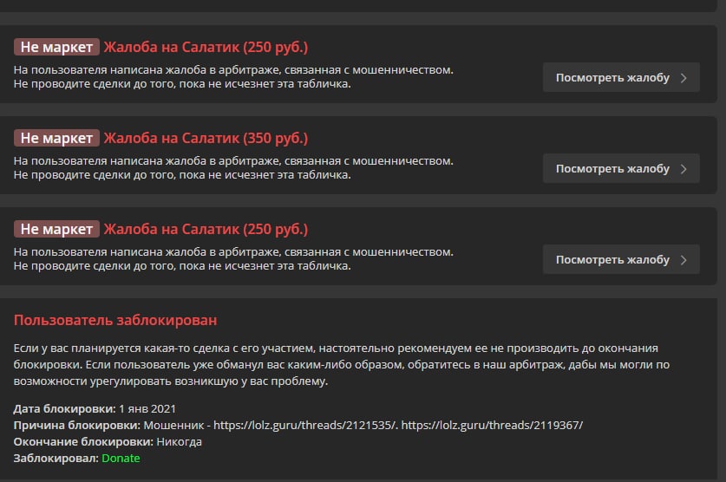Click the label "Окончание блокировки:"

click(x=83, y=442)
